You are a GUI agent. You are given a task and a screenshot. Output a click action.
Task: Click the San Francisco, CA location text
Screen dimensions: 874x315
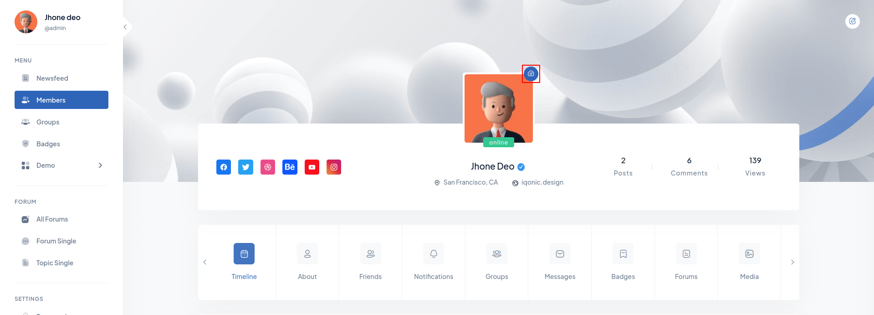tap(471, 182)
